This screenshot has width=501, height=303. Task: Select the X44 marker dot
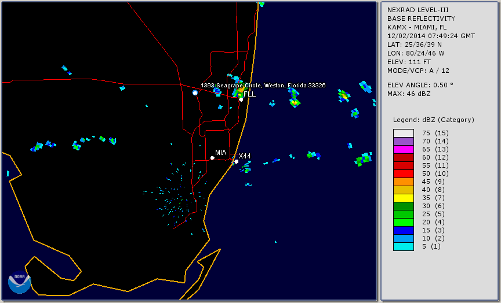237,162
